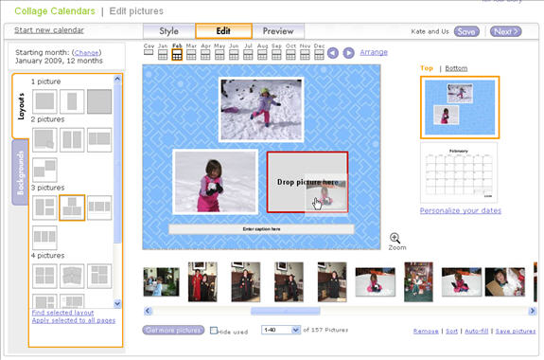Image resolution: width=544 pixels, height=360 pixels.
Task: Go to previous month with left arrow
Action: click(333, 53)
